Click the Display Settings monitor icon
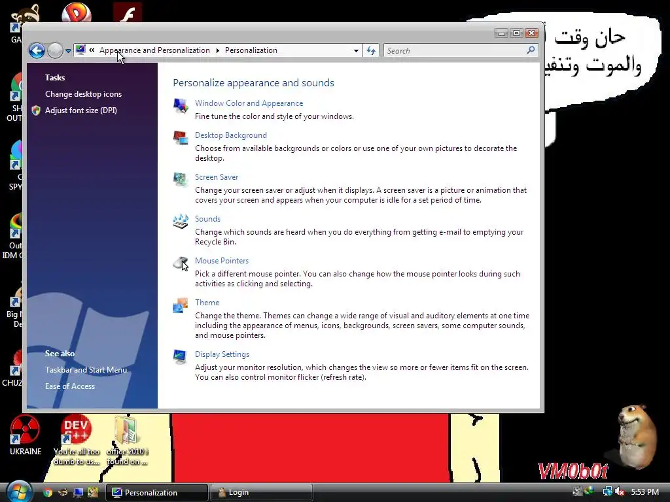 (x=180, y=356)
